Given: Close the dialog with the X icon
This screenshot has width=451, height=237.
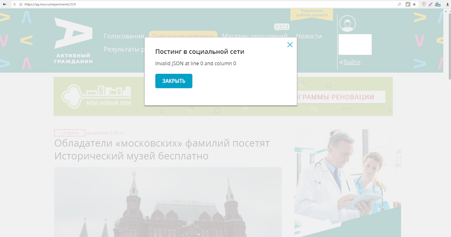Looking at the screenshot, I should pyautogui.click(x=290, y=45).
